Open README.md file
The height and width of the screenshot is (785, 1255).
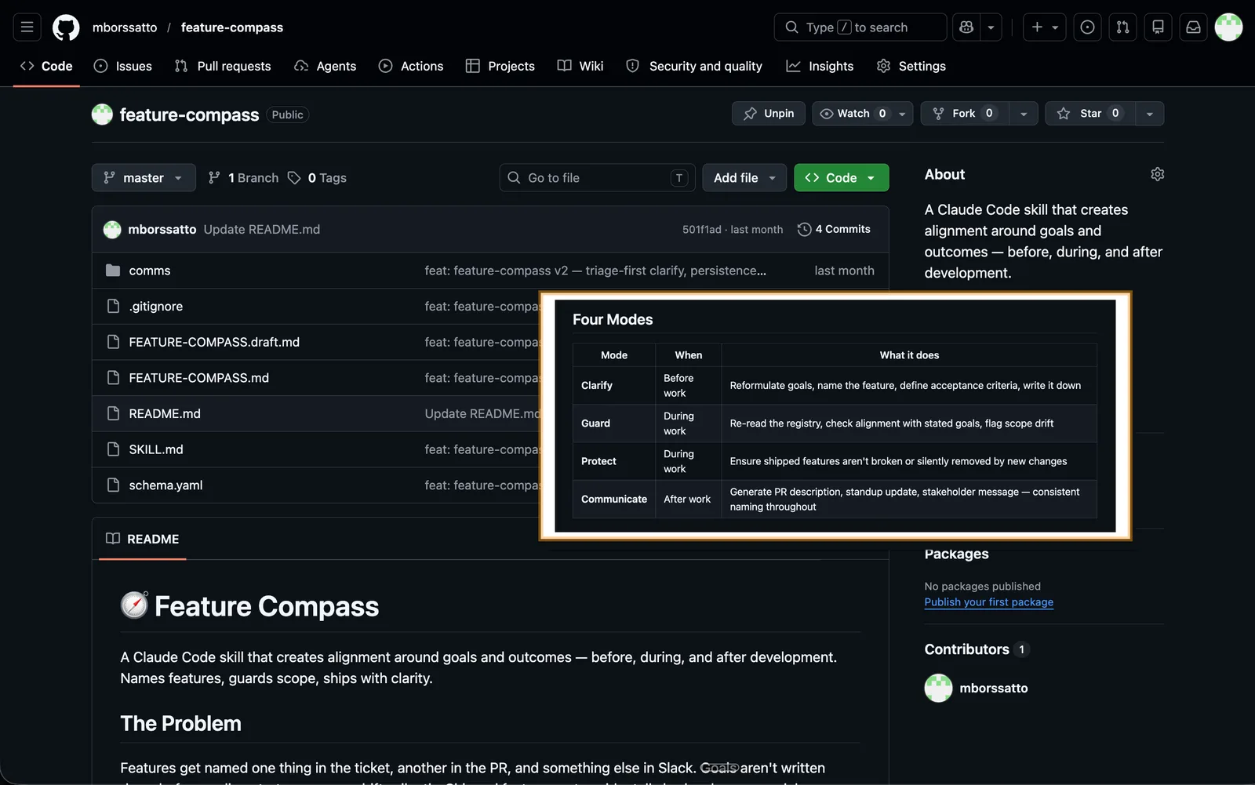(x=165, y=414)
